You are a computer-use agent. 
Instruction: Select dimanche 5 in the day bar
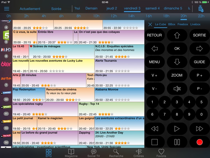(x=173, y=8)
